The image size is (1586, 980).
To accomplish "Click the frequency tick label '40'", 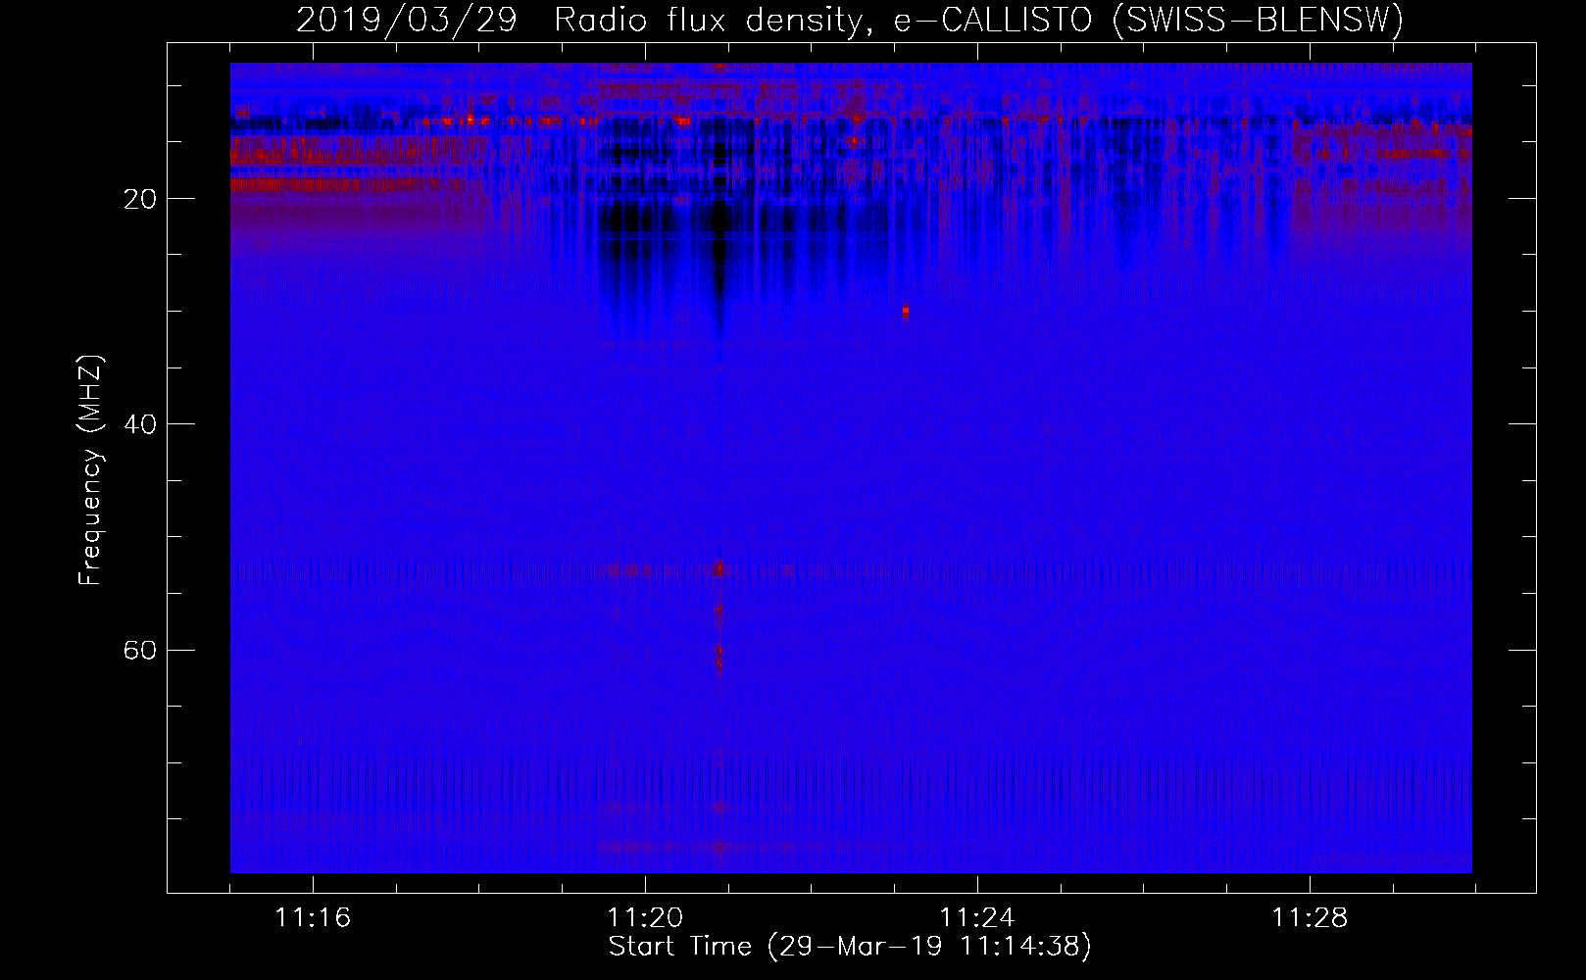I will (140, 424).
